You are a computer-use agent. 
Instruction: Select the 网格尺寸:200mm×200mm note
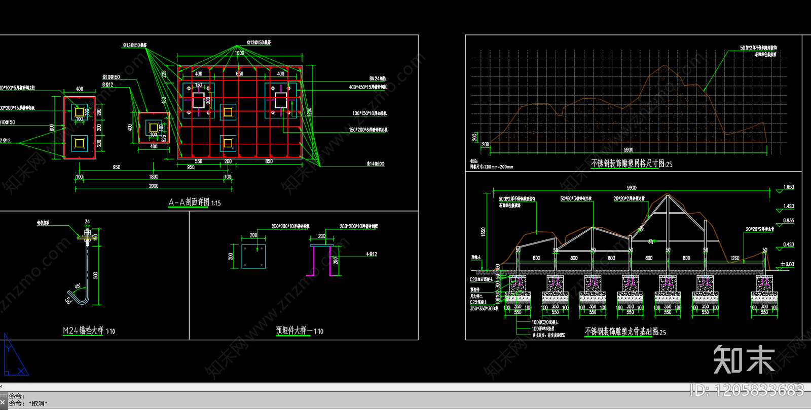point(492,167)
